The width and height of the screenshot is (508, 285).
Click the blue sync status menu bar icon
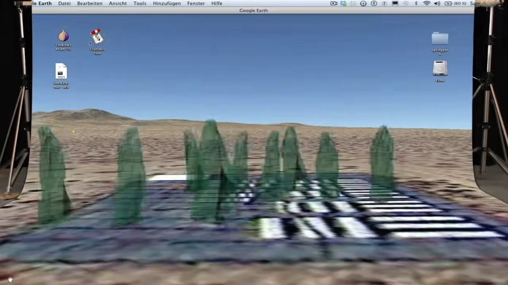[343, 3]
